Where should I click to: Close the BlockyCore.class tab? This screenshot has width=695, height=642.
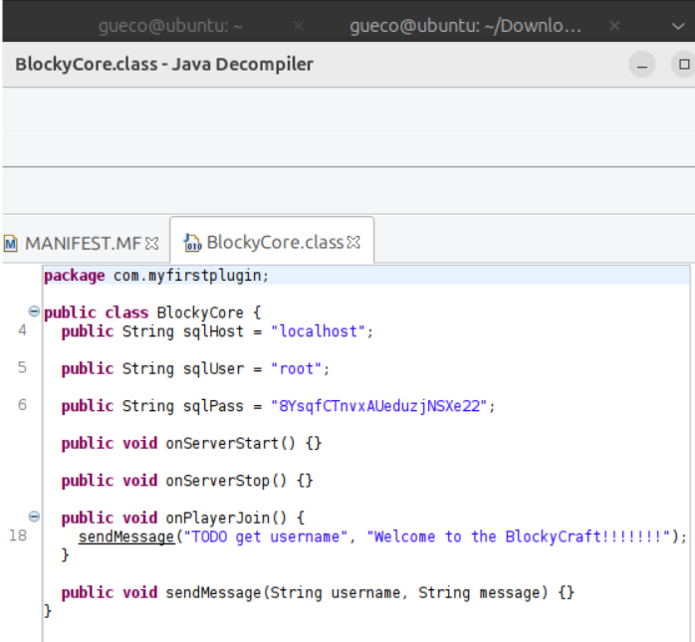[x=353, y=242]
